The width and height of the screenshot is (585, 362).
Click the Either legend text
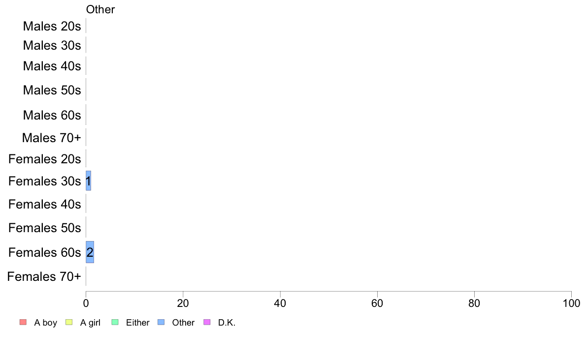pos(138,323)
